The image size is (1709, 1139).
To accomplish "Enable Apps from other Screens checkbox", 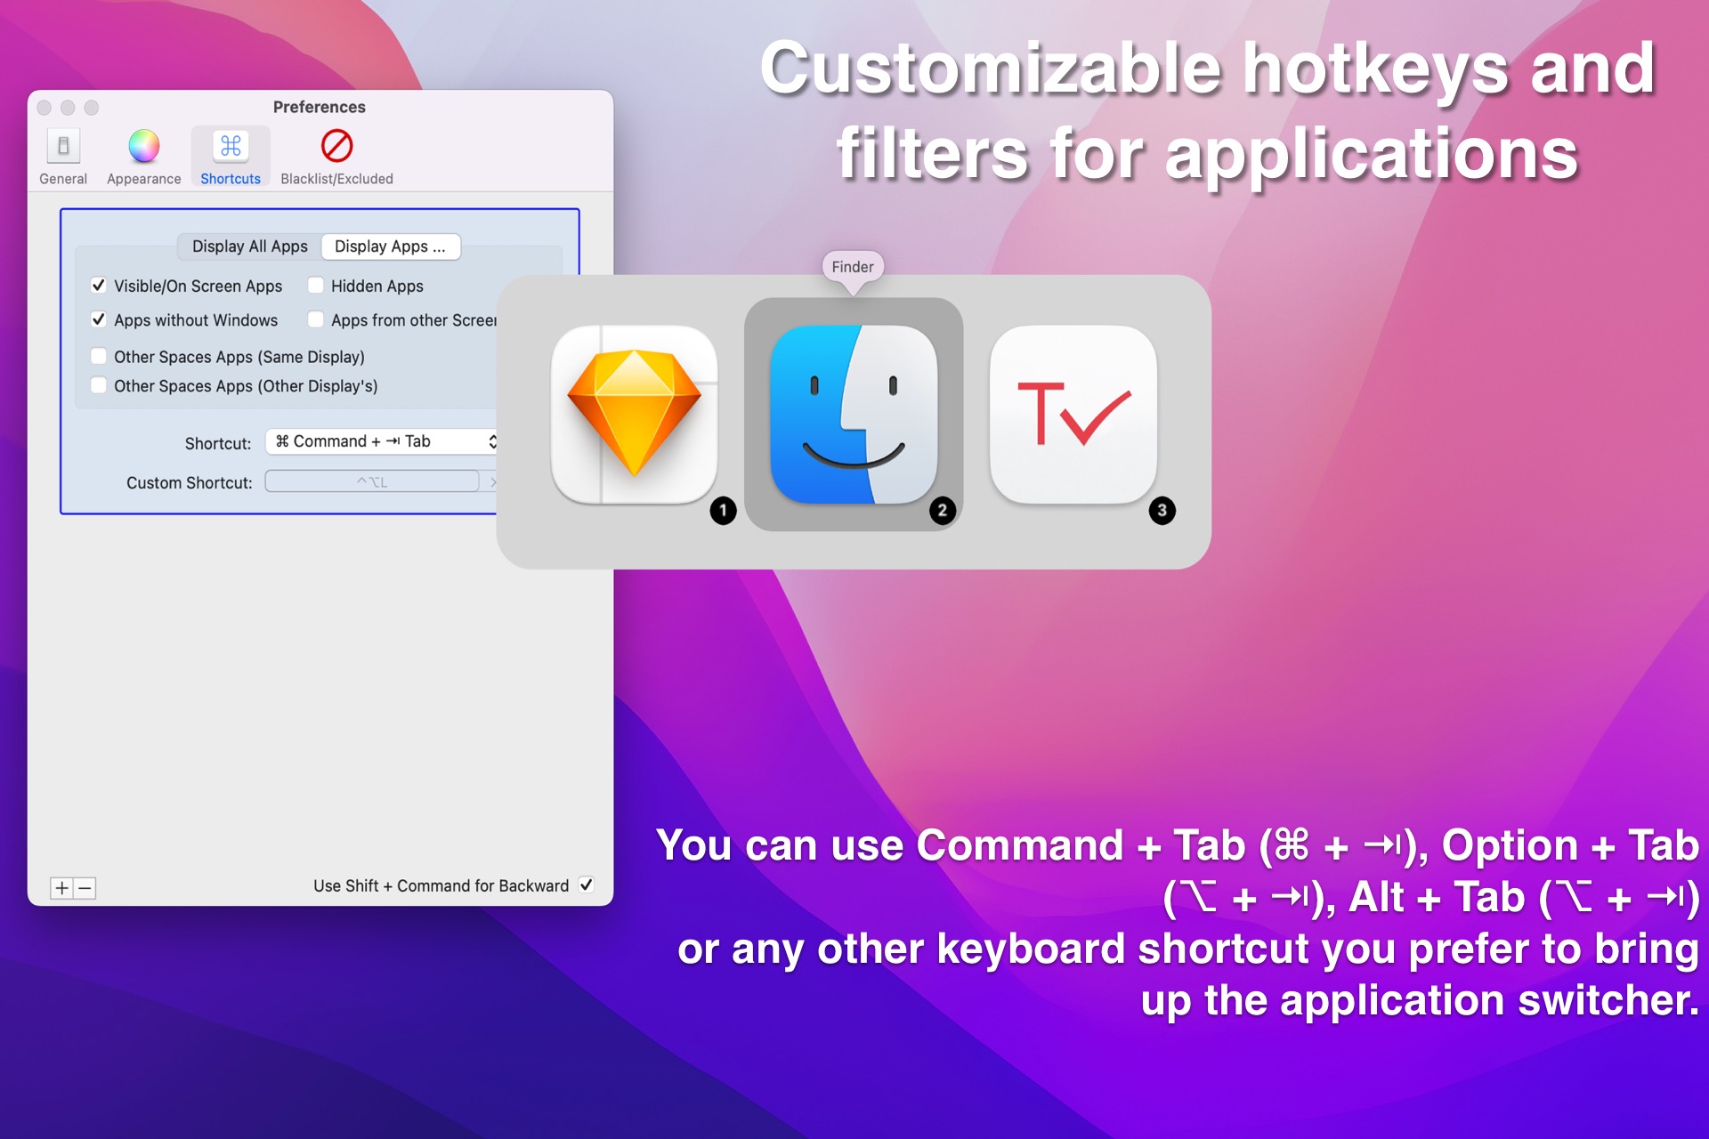I will pos(316,319).
